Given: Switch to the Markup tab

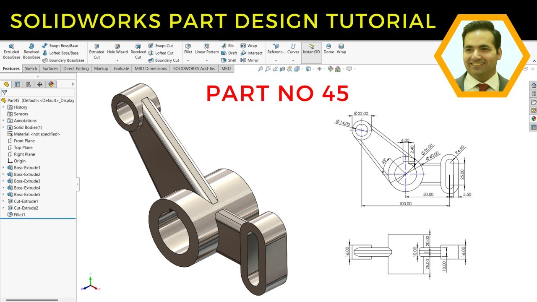Looking at the screenshot, I should click(x=101, y=68).
